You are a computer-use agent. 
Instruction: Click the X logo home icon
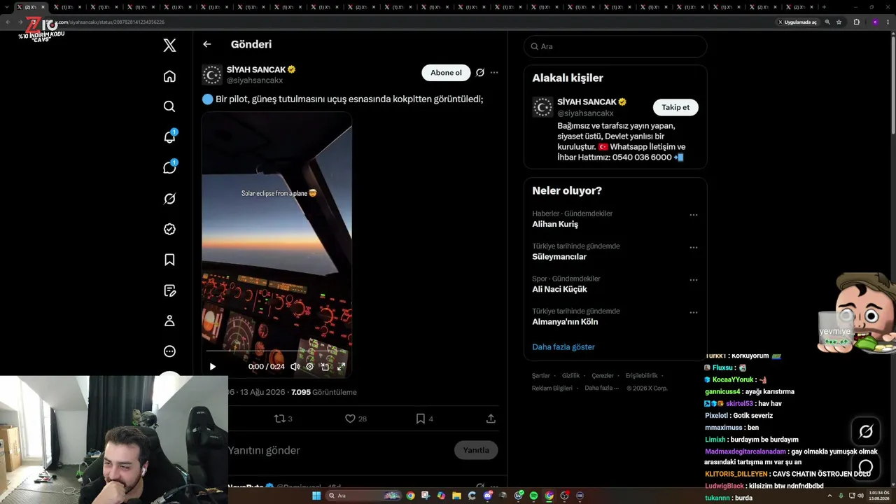(x=169, y=45)
